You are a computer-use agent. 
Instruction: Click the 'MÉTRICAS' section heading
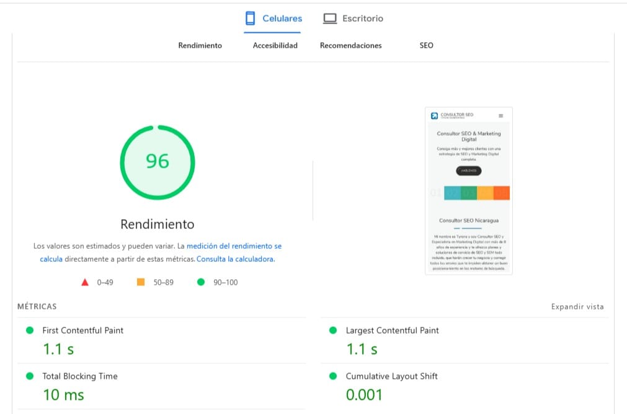pyautogui.click(x=37, y=307)
